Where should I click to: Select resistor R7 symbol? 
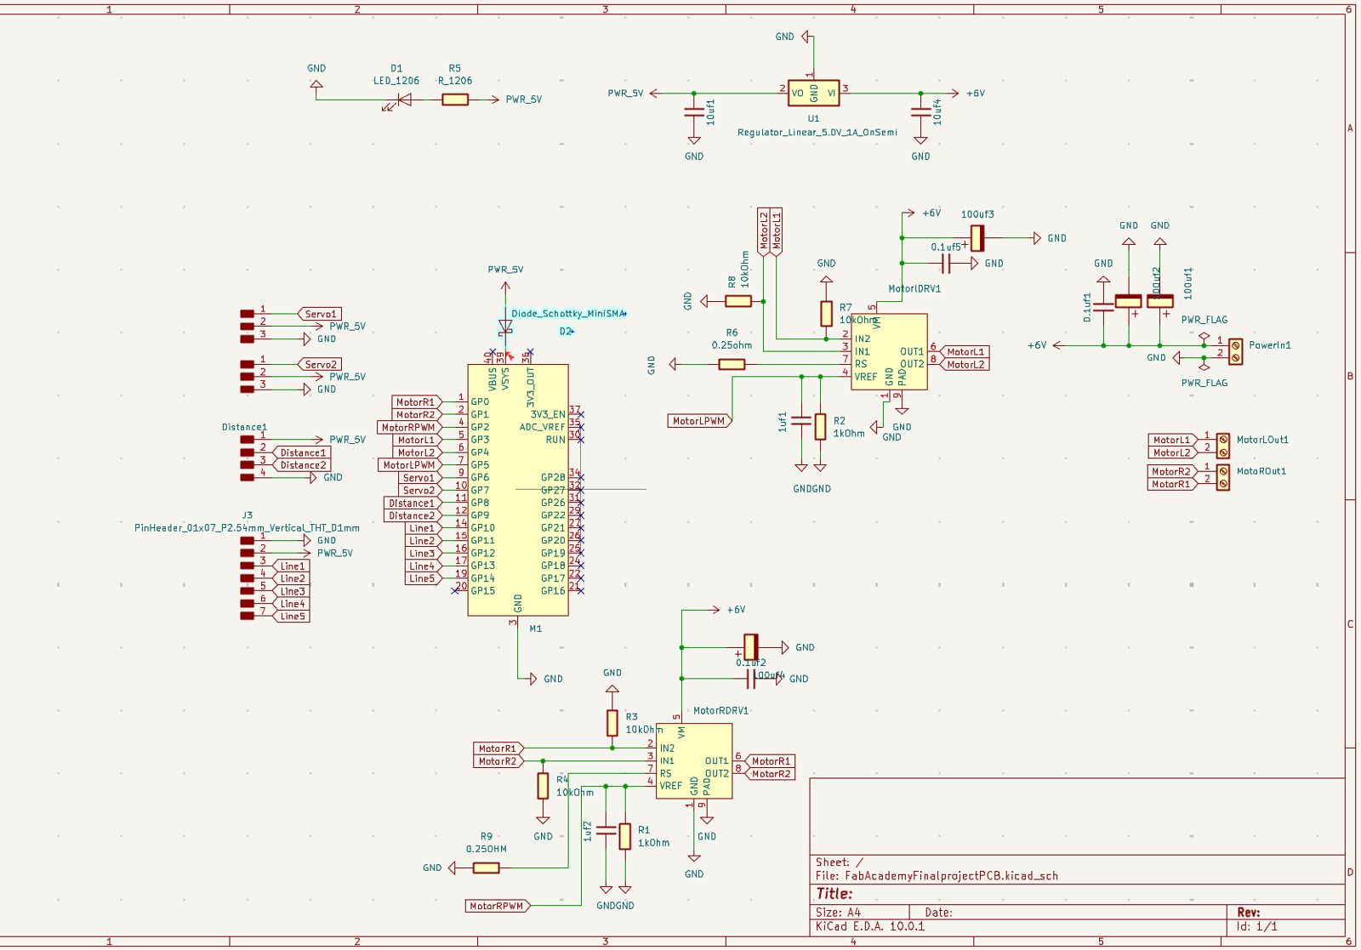pyautogui.click(x=826, y=314)
